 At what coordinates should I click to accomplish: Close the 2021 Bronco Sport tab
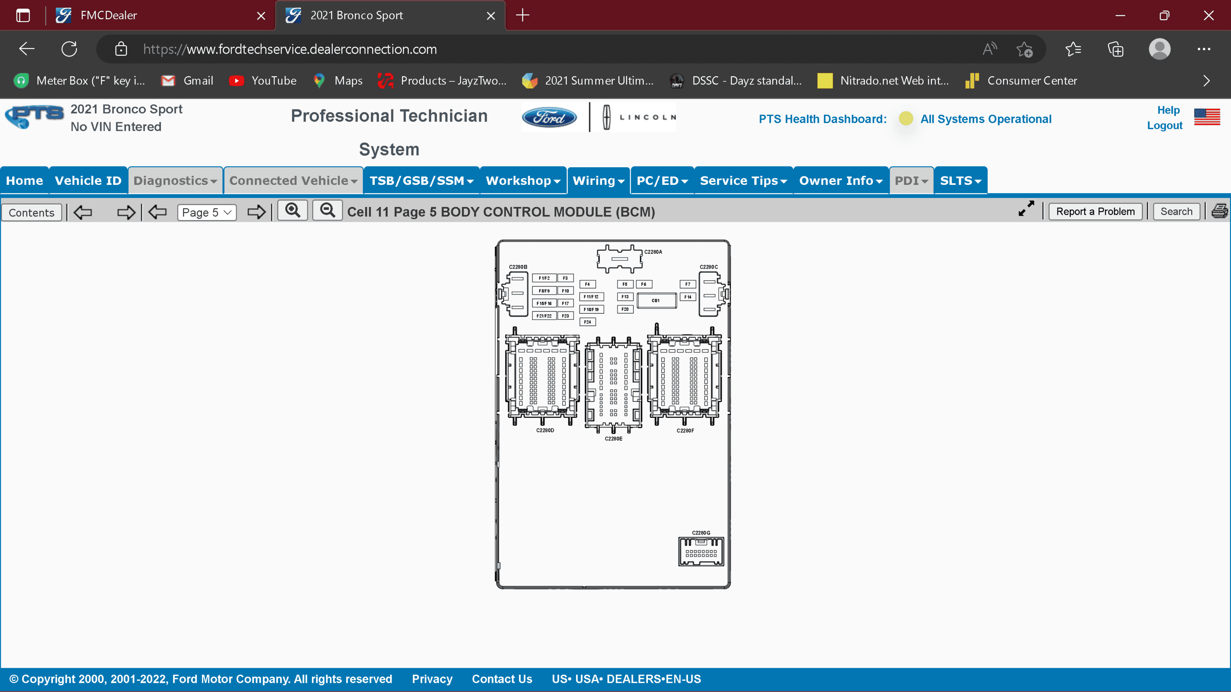click(491, 16)
